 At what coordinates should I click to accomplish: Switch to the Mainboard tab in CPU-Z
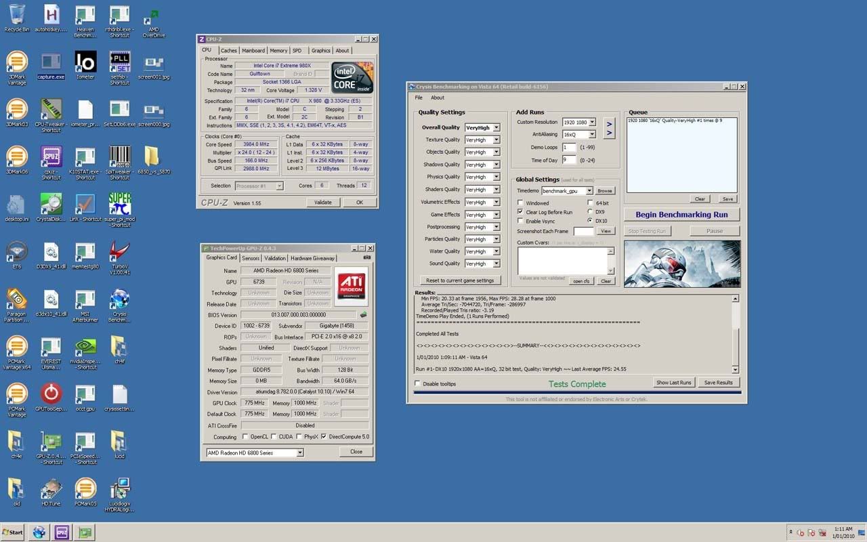coord(253,50)
